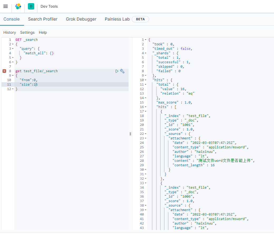
Task: Collapse the editor fold at line 2
Action: tap(13, 44)
